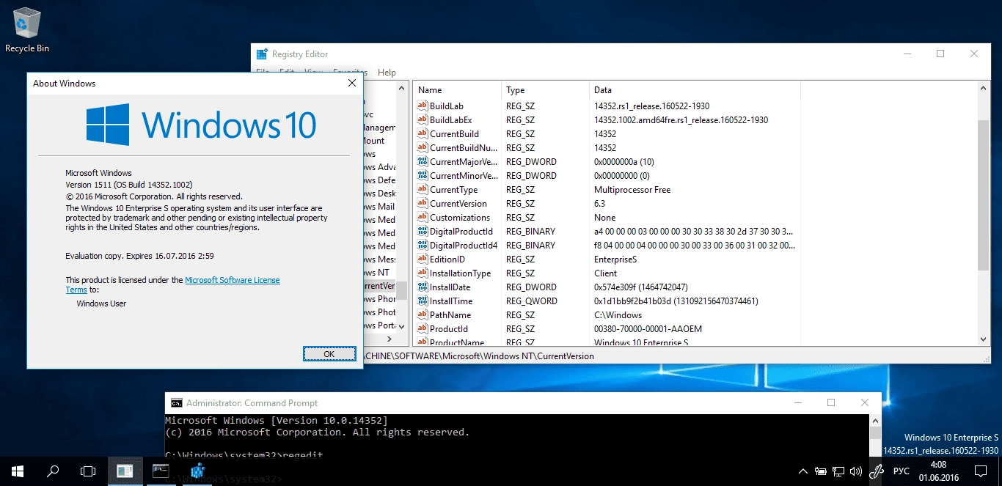
Task: Switch to Command Prompt taskbar button
Action: click(161, 471)
